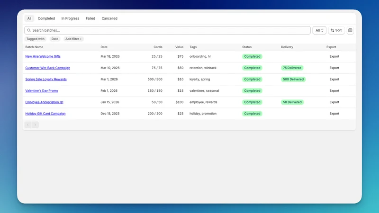This screenshot has width=379, height=213.
Task: Click the retention, winback tags cell
Action: coord(203,68)
